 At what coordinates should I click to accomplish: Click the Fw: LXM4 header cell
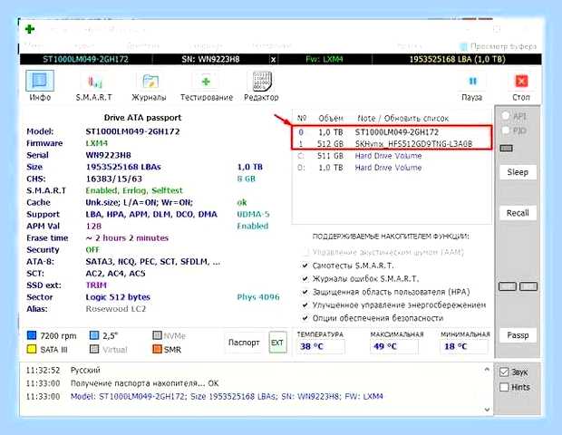[x=325, y=59]
